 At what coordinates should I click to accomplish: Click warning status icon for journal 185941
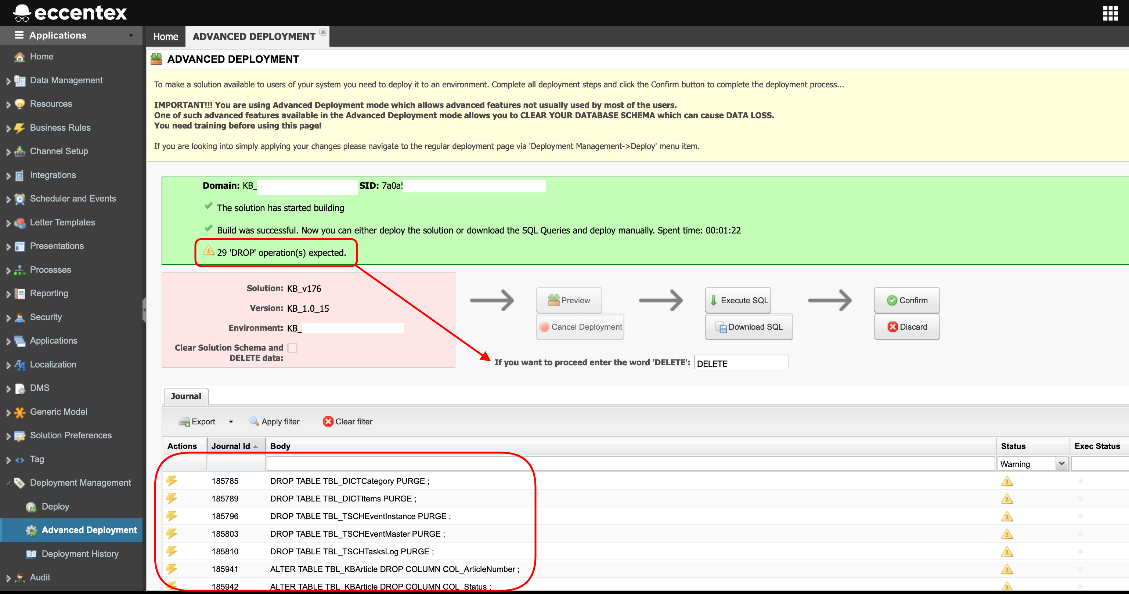[x=1007, y=569]
